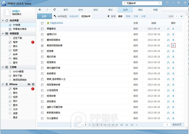Uncheck the 音质好短信铃音 checkbox
The height and width of the screenshot is (134, 189).
[x=42, y=46]
